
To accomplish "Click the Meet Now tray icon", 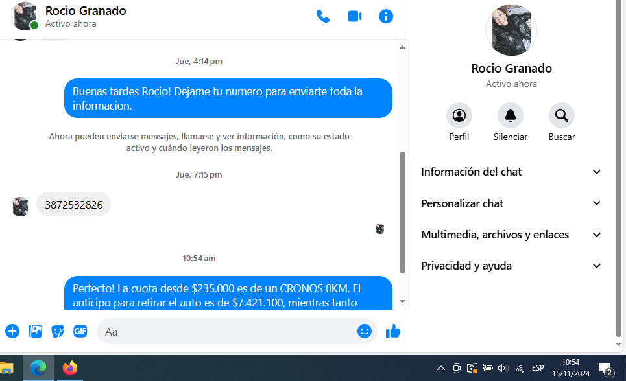I will [x=457, y=368].
